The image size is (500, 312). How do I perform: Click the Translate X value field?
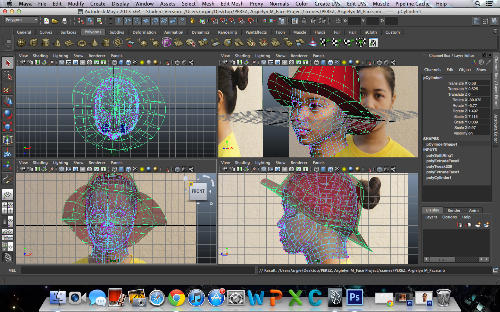[478, 83]
